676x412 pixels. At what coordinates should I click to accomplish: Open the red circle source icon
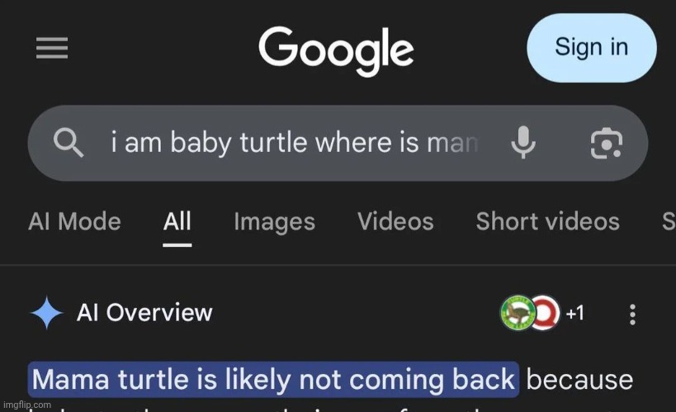(545, 313)
